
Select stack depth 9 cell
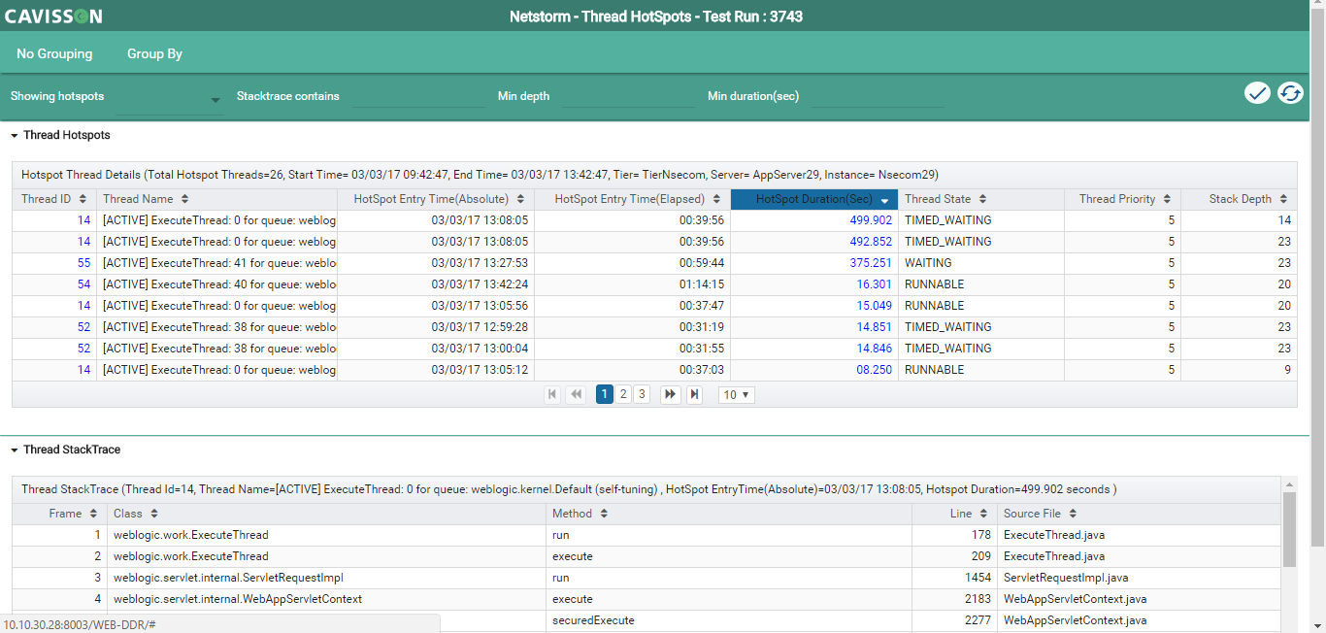[1239, 370]
